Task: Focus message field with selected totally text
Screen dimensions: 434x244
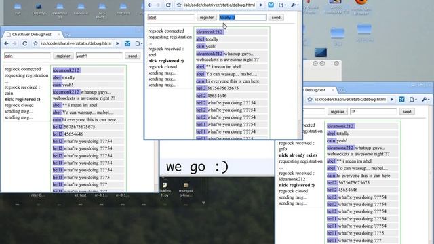Action: [x=243, y=18]
